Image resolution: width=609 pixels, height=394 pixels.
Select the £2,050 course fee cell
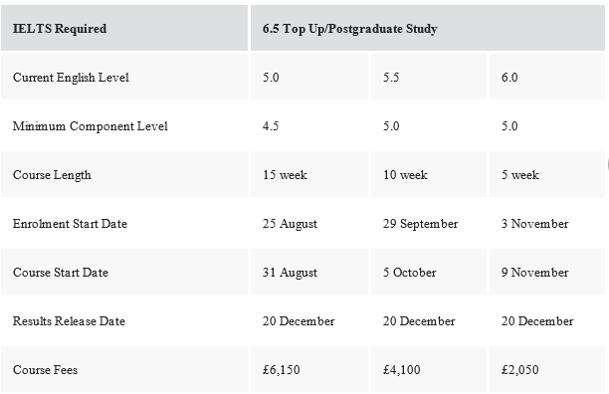(547, 369)
